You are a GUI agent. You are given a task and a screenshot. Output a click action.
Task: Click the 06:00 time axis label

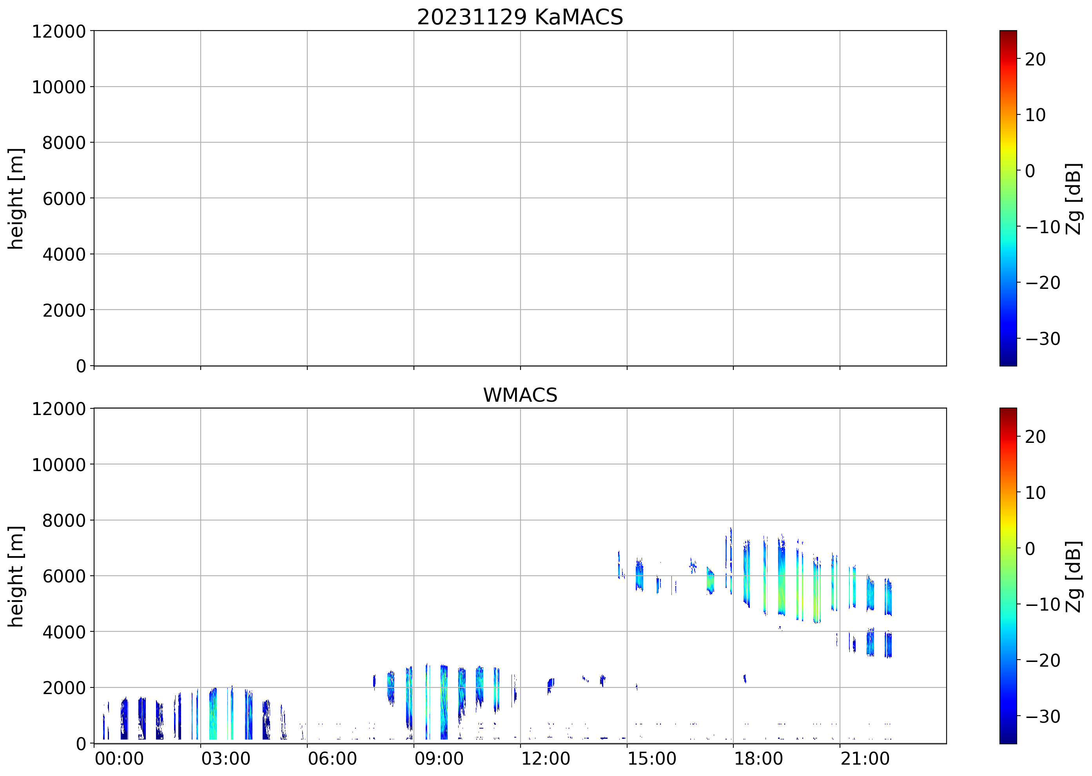click(x=332, y=759)
